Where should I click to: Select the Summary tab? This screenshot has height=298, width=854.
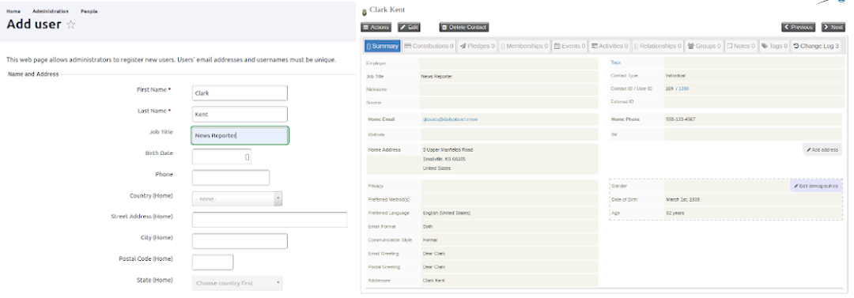(x=383, y=47)
